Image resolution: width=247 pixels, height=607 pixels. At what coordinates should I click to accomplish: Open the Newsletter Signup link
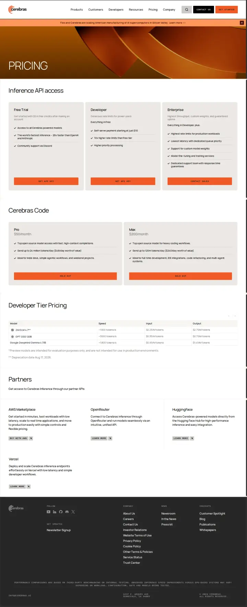59,530
